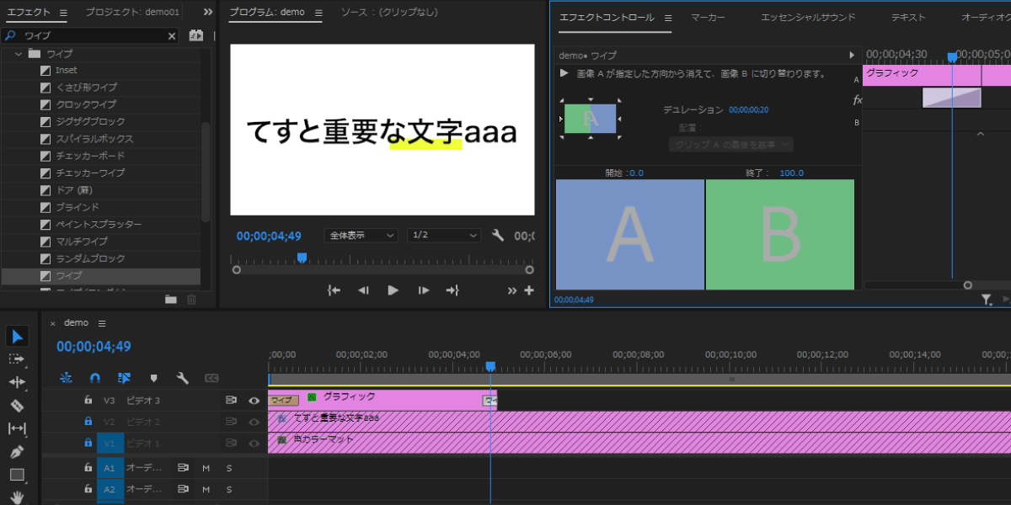Viewport: 1011px width, 505px height.
Task: Toggle accelerated effects filter icon
Action: click(x=196, y=36)
